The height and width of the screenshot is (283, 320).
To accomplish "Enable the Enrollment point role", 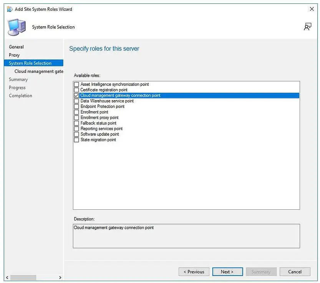I will pyautogui.click(x=76, y=112).
